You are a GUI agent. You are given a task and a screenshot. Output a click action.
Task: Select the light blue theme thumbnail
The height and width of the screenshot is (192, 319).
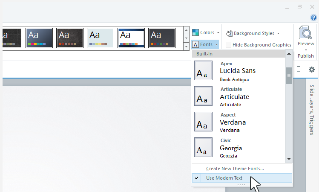point(101,38)
